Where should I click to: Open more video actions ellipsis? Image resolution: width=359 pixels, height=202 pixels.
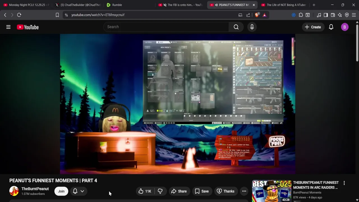pyautogui.click(x=244, y=191)
